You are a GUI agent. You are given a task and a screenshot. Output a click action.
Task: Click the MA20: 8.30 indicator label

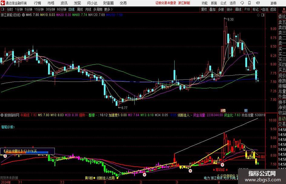click(x=64, y=15)
